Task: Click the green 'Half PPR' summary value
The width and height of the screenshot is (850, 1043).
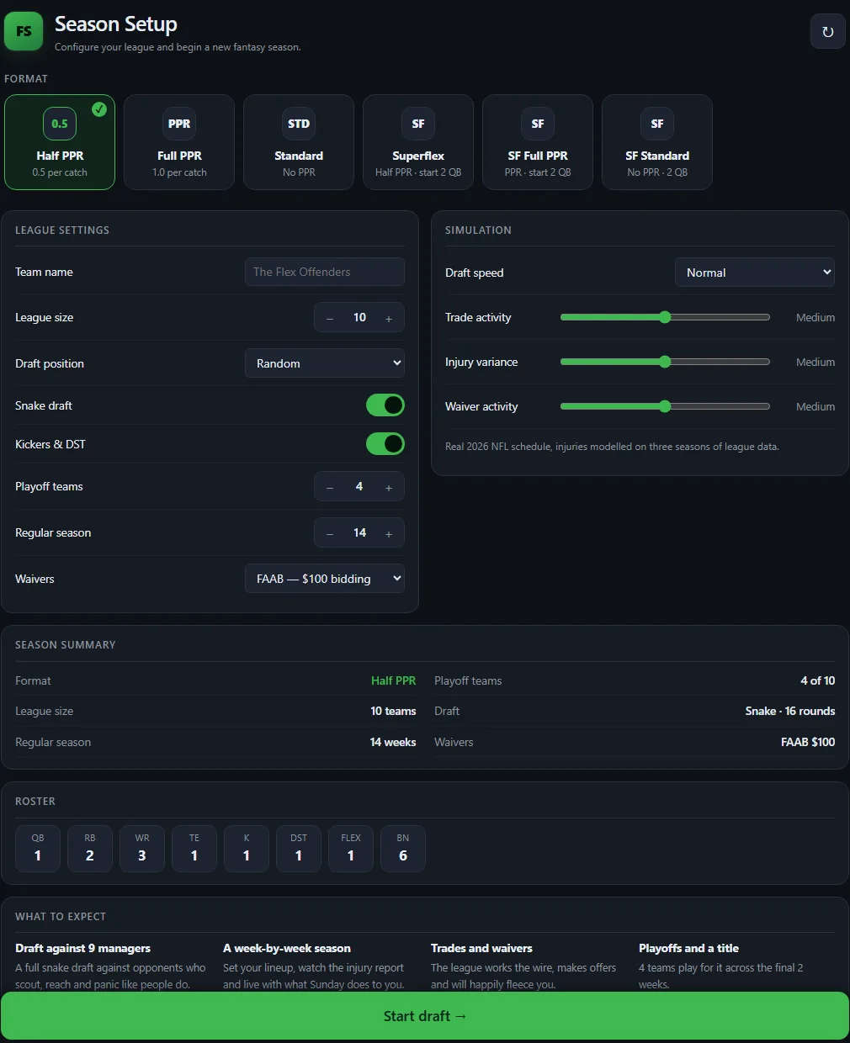Action: [393, 680]
